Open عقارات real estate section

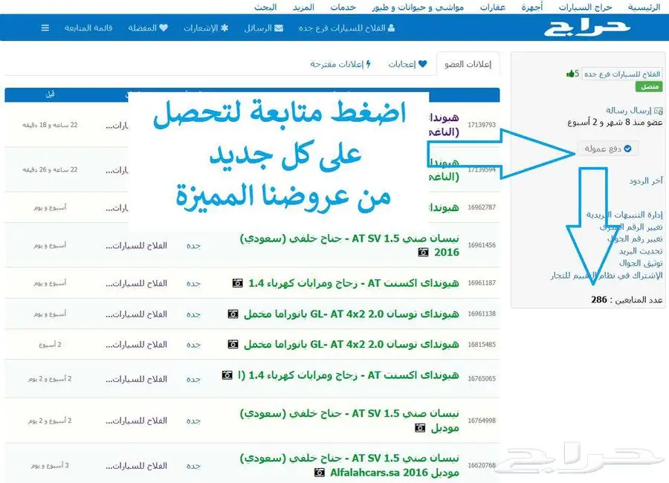tap(492, 7)
